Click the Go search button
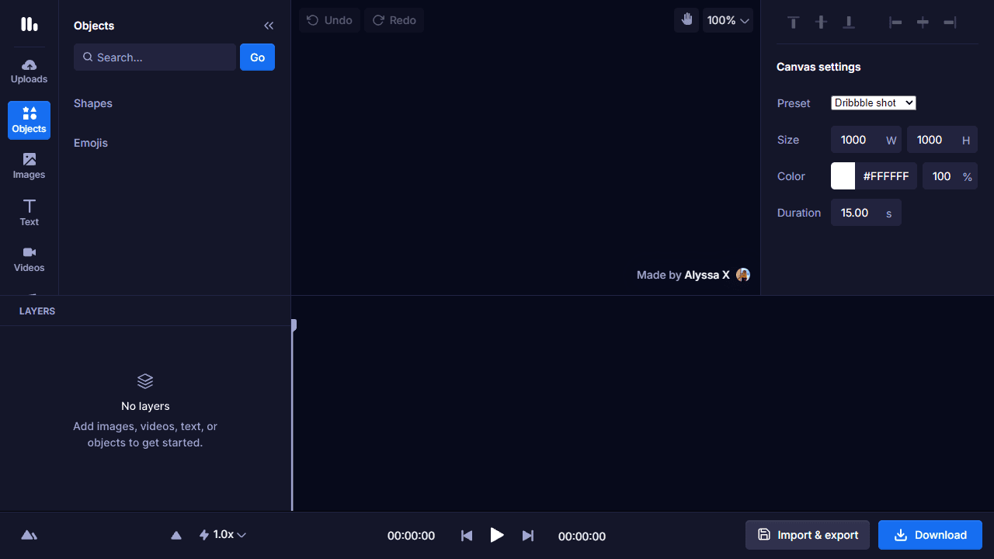Image resolution: width=994 pixels, height=559 pixels. pyautogui.click(x=257, y=57)
